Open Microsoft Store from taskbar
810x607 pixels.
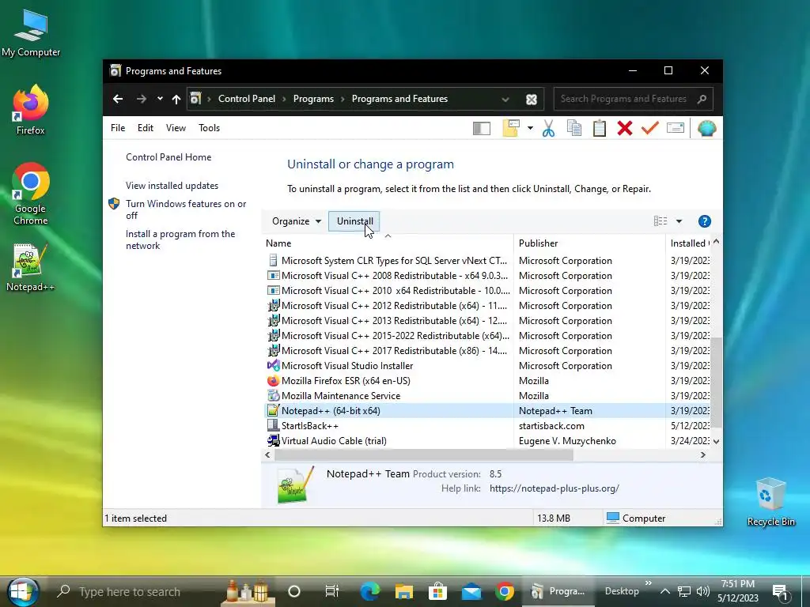437,591
